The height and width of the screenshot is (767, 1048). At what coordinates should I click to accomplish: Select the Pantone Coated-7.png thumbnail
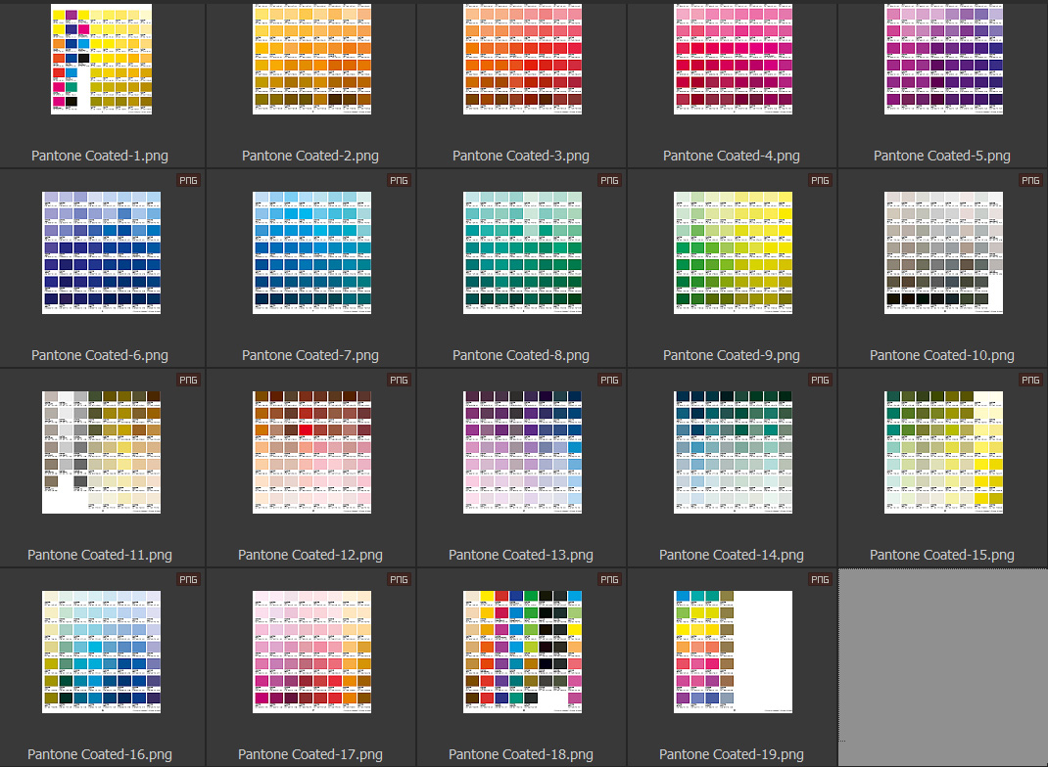tap(312, 253)
